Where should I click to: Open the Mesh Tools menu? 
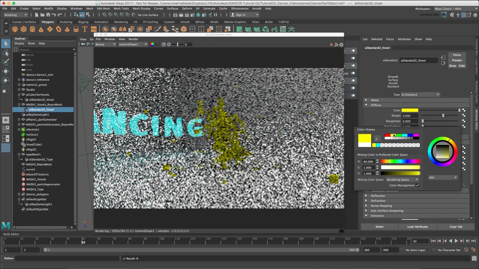point(121,8)
